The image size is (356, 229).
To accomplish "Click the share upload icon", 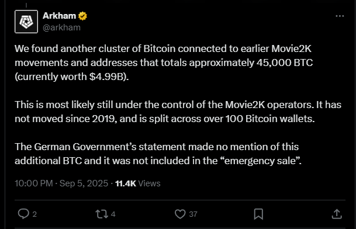I will tap(337, 214).
